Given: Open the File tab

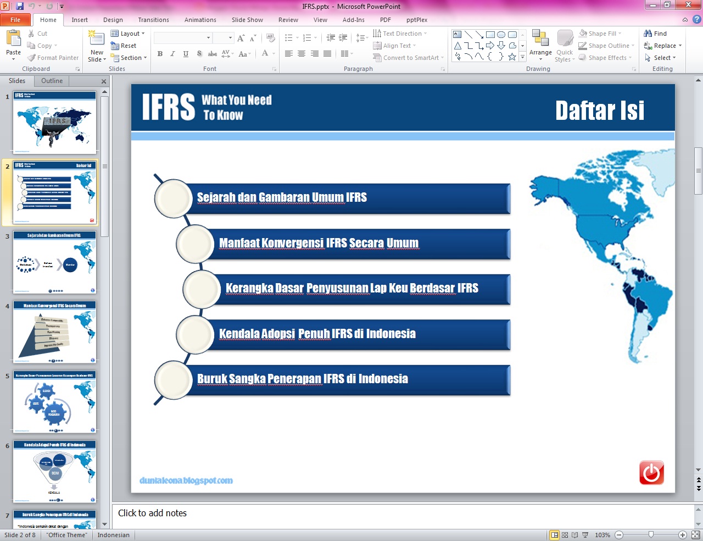Looking at the screenshot, I should pyautogui.click(x=15, y=20).
